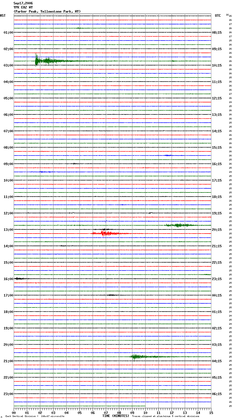Select the 21:00 MST time label
This screenshot has width=233, height=420.
(8, 361)
